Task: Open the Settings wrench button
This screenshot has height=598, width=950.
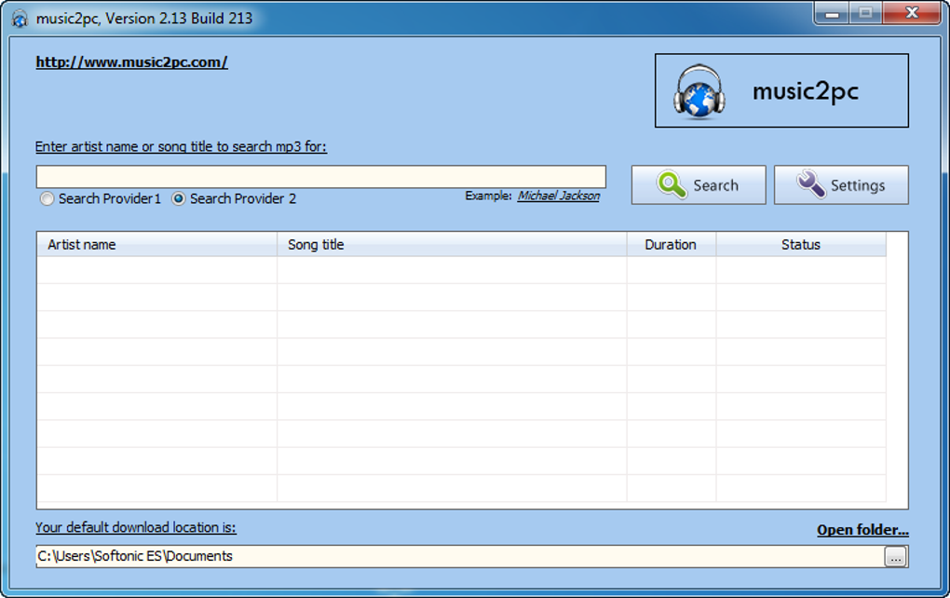Action: [x=841, y=184]
